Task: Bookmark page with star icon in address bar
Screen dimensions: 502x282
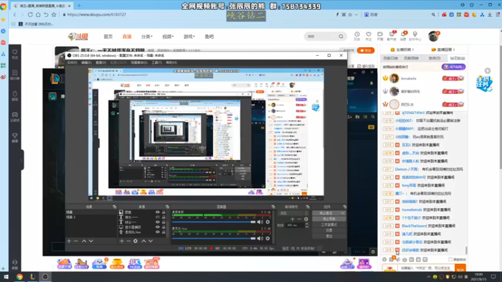Action: point(54,14)
